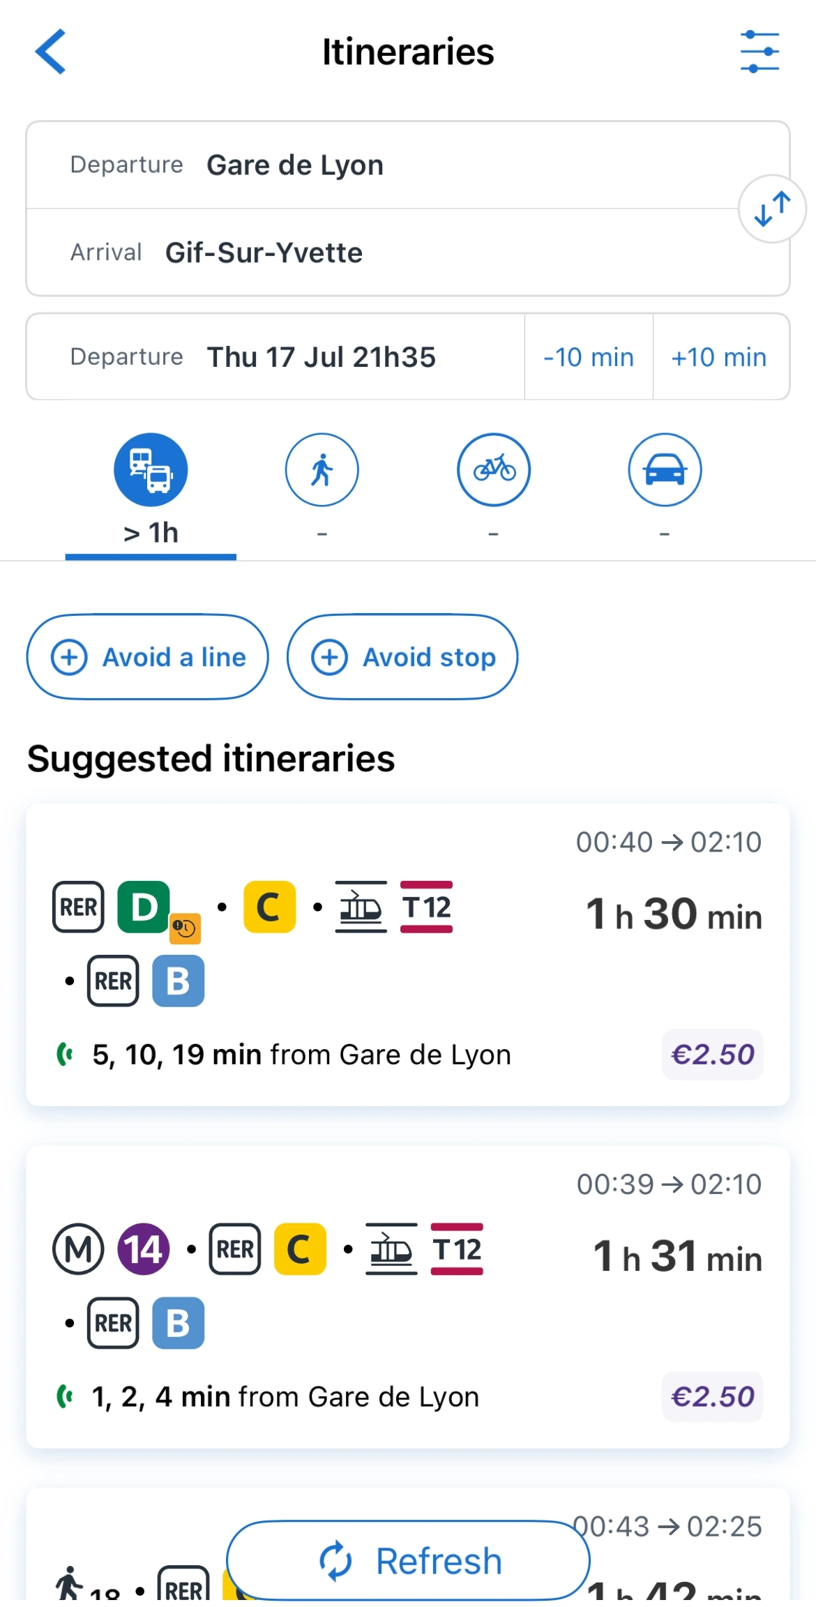Screen dimensions: 816x1607
Task: Open the 1 h 30 min itinerary
Action: point(408,954)
